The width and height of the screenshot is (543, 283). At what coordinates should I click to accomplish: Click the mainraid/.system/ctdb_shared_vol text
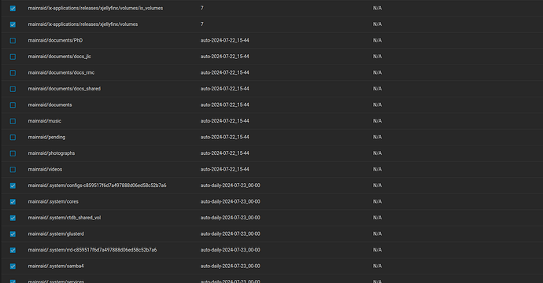click(x=64, y=218)
